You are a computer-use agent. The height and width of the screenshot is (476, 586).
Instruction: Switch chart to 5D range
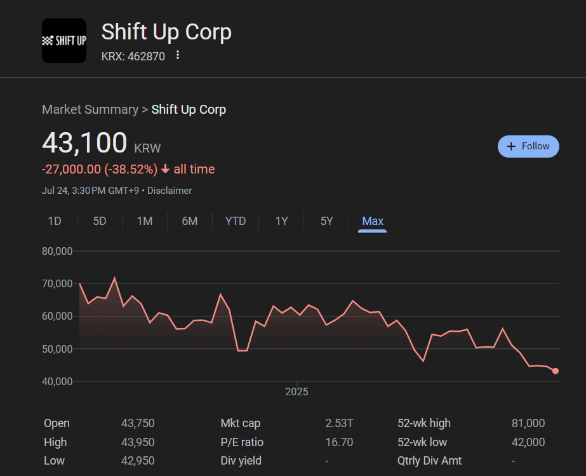pos(100,221)
